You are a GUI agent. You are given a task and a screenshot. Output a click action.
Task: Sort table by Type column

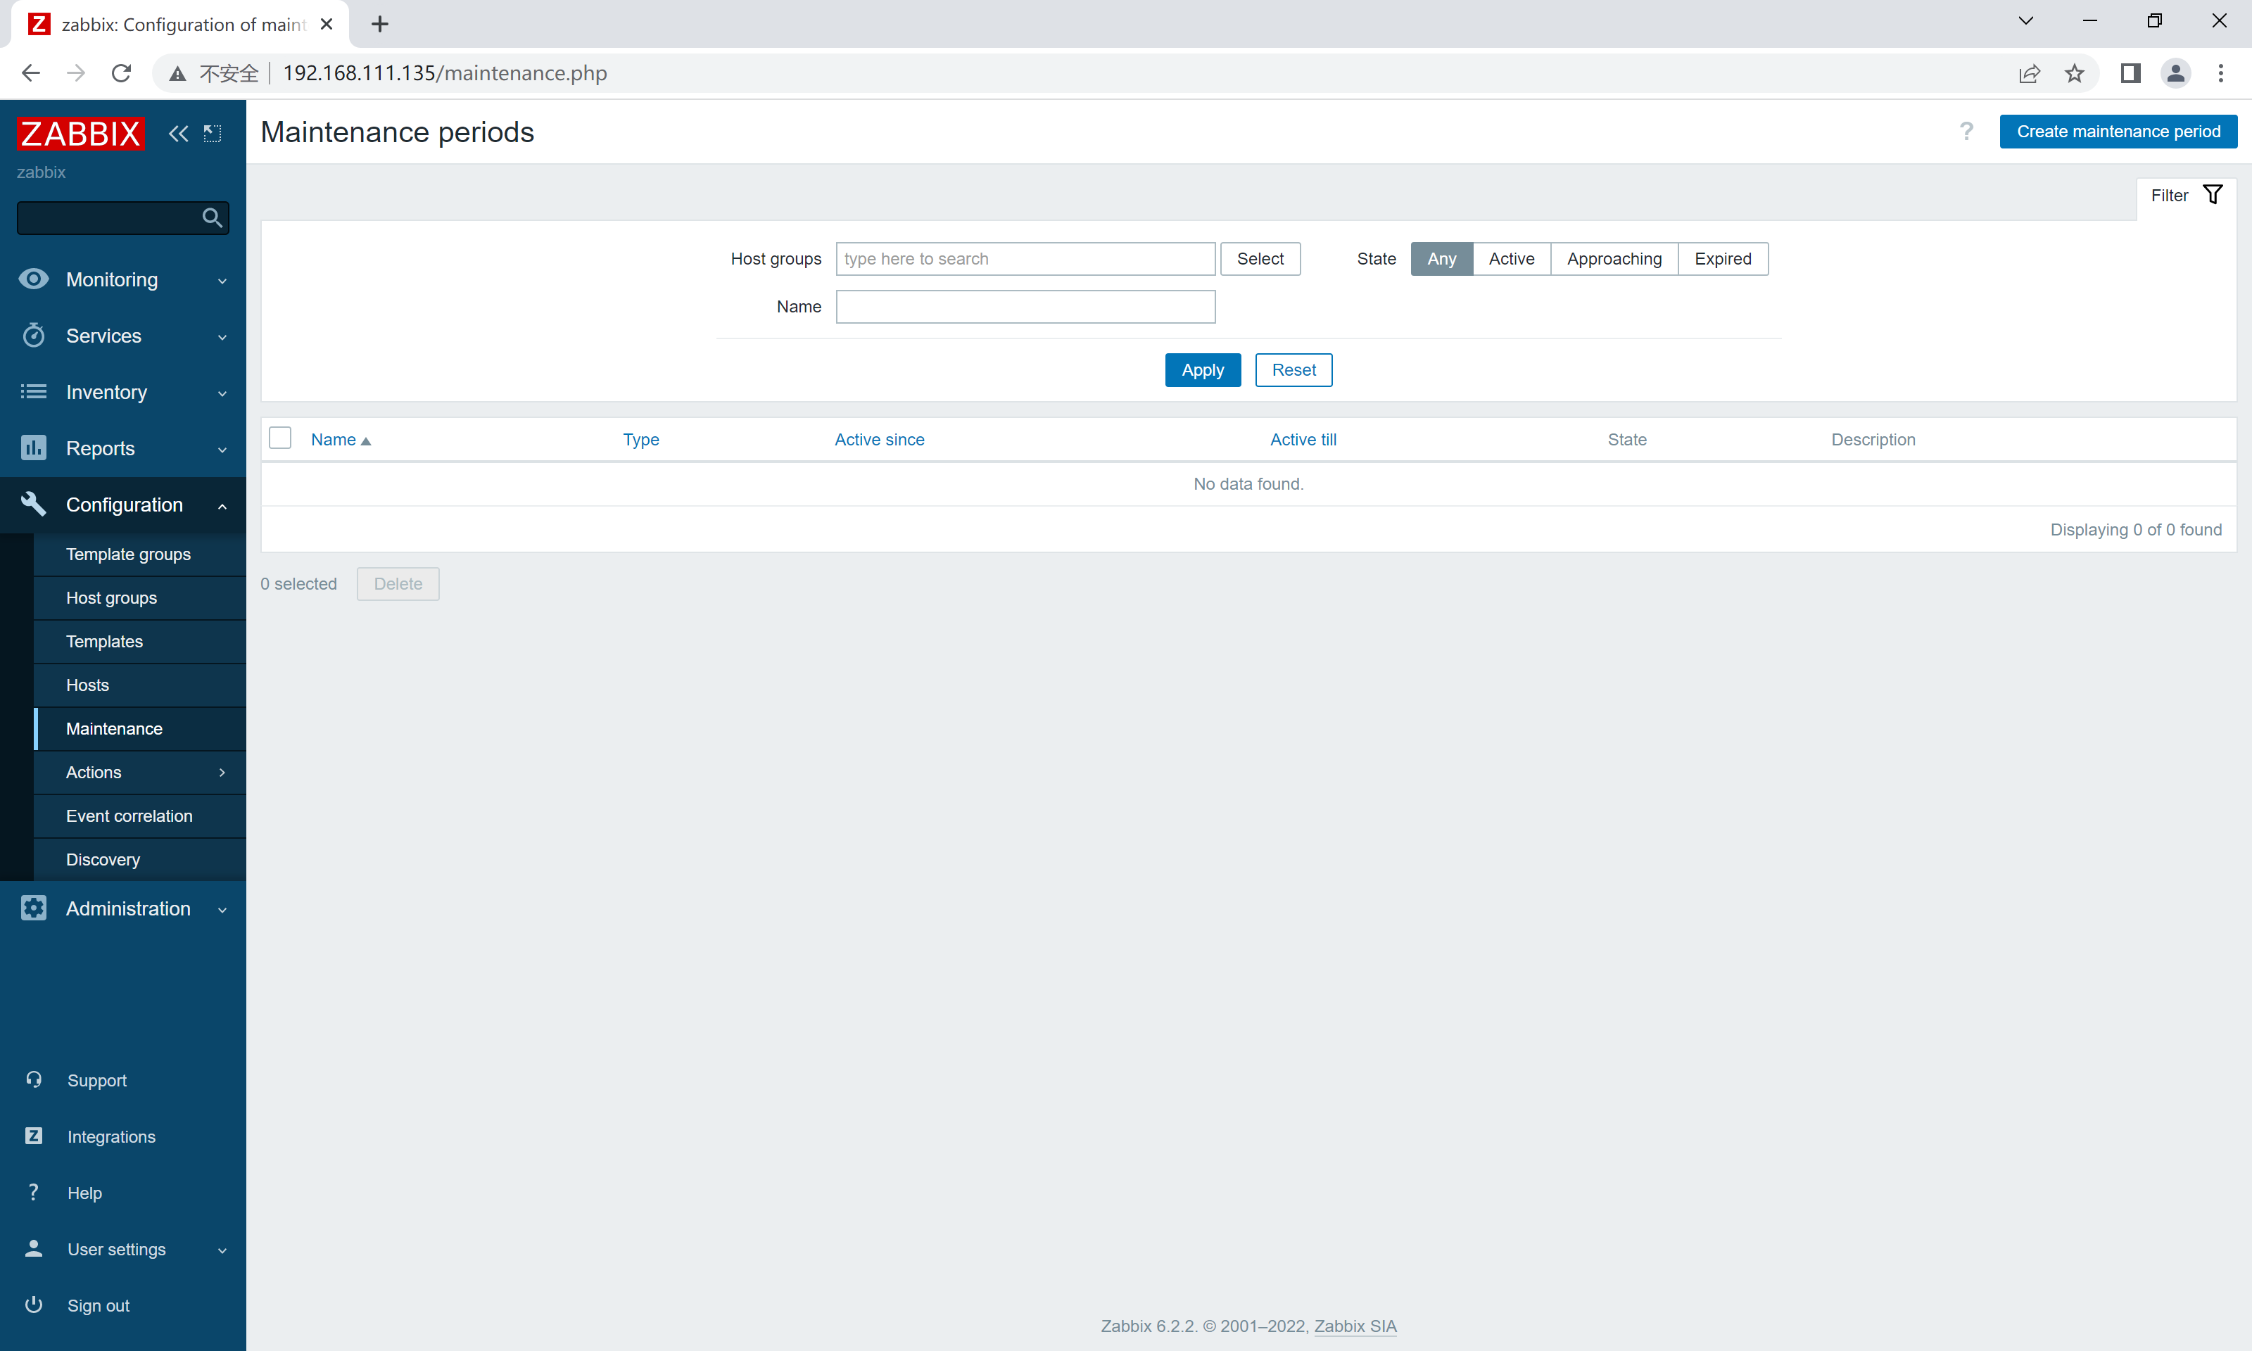click(x=641, y=439)
